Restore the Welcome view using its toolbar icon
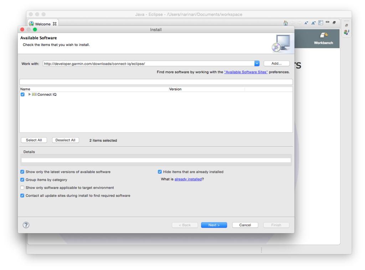 (x=334, y=22)
